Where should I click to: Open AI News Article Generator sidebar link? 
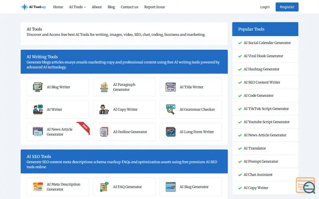pyautogui.click(x=265, y=135)
